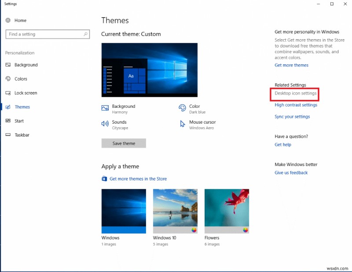The height and width of the screenshot is (272, 352).
Task: Open Desktop icon settings link
Action: 295,93
